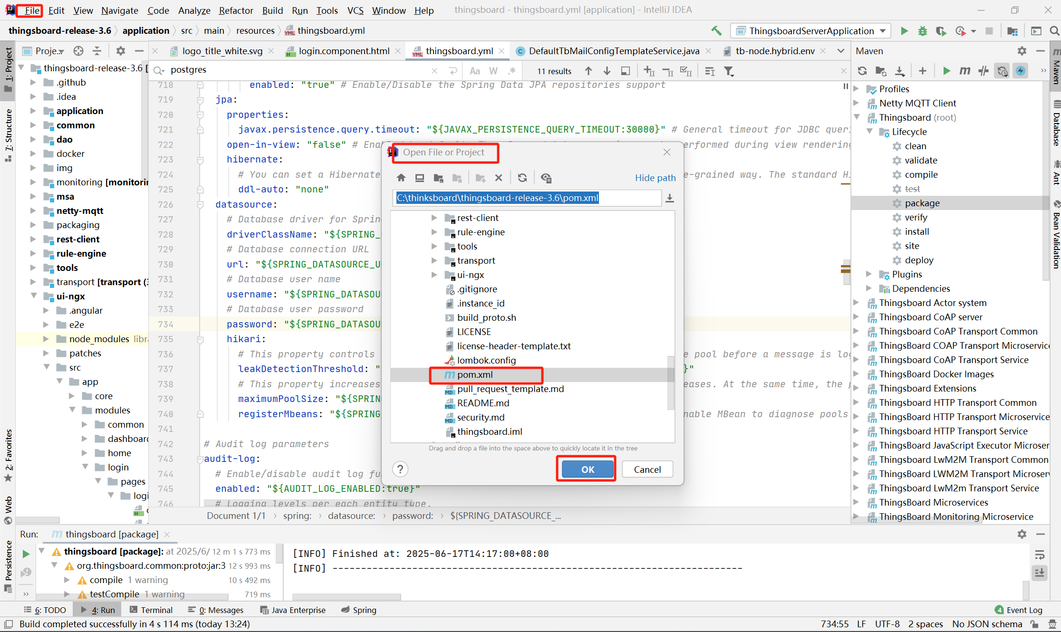The image size is (1061, 632).
Task: Open Spring tool window
Action: (359, 610)
